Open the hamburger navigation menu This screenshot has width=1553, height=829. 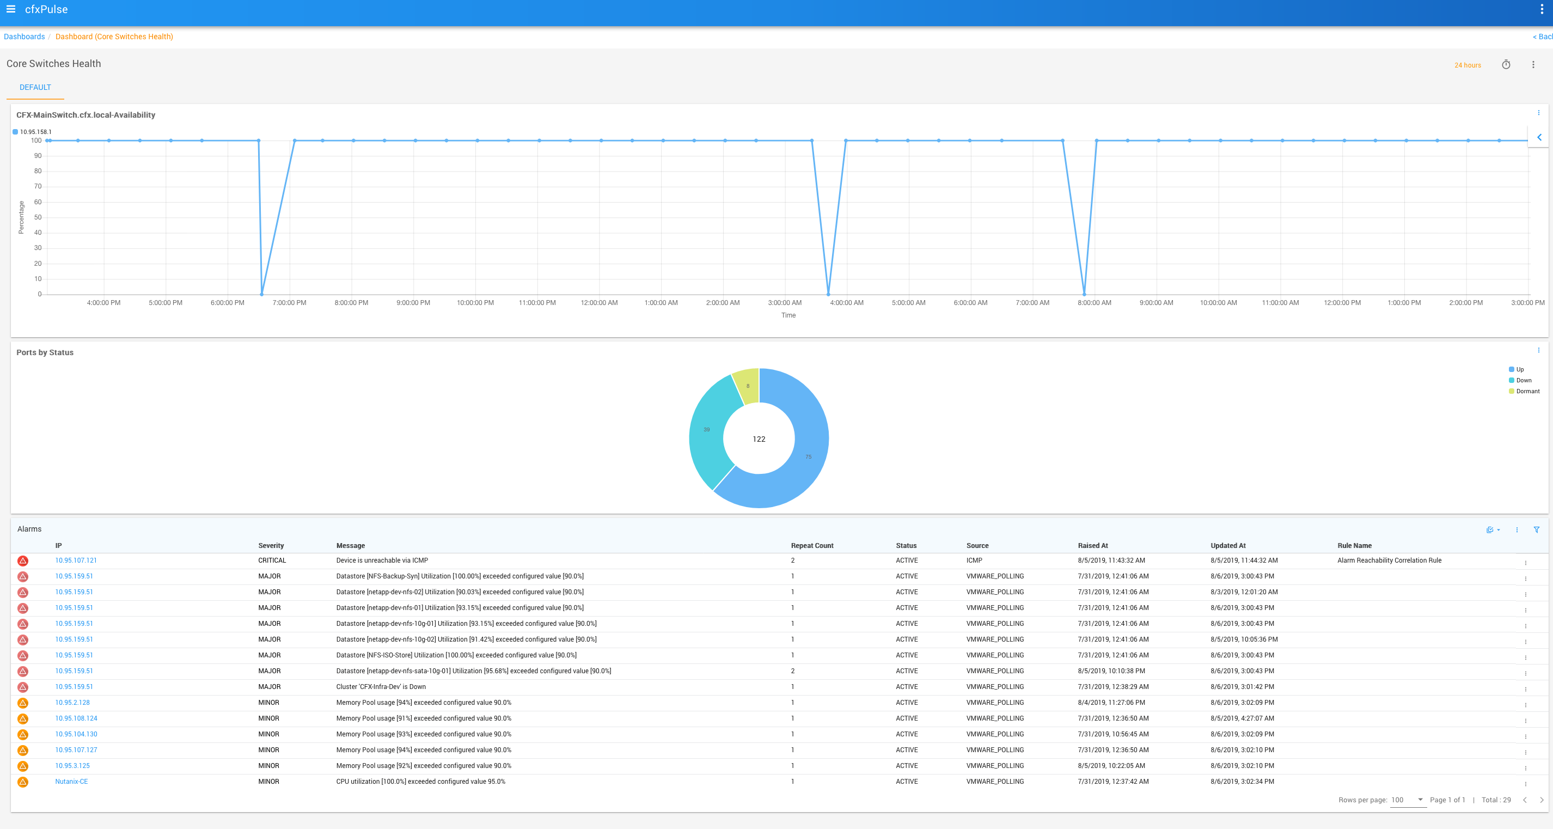[11, 9]
